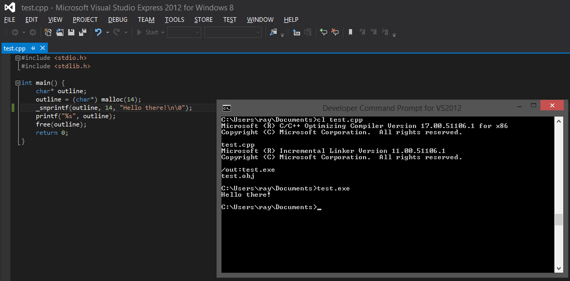Click the Find in Files icon

[x=274, y=32]
